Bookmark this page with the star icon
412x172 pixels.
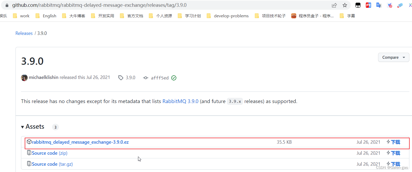345,5
